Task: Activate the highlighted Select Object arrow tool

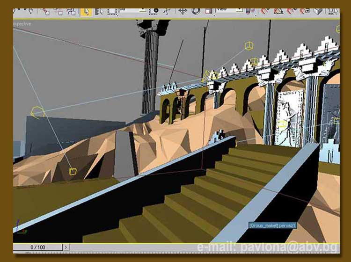Action: [87, 12]
